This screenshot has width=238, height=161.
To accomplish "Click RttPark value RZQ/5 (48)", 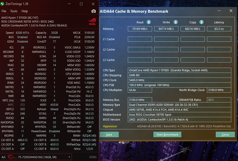I will [90, 140].
